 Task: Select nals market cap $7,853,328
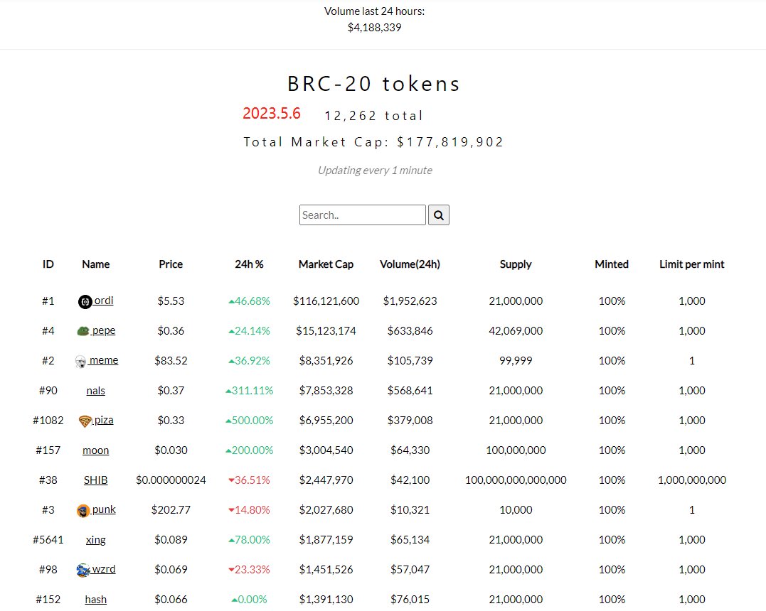point(326,391)
